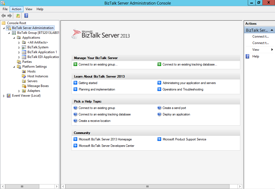Image resolution: width=275 pixels, height=189 pixels.
Task: Click the Event Viewer (Local) icon
Action: pyautogui.click(x=9, y=96)
